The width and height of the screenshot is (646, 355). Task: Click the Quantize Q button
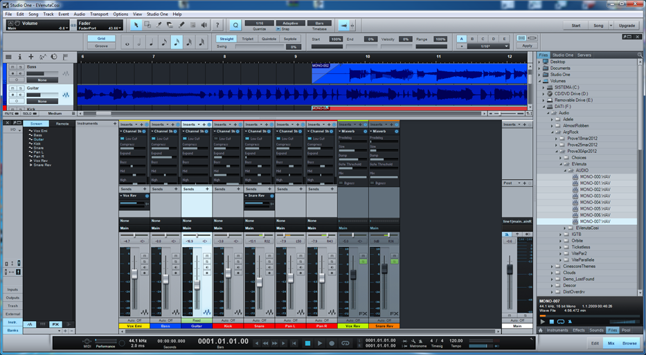(235, 25)
